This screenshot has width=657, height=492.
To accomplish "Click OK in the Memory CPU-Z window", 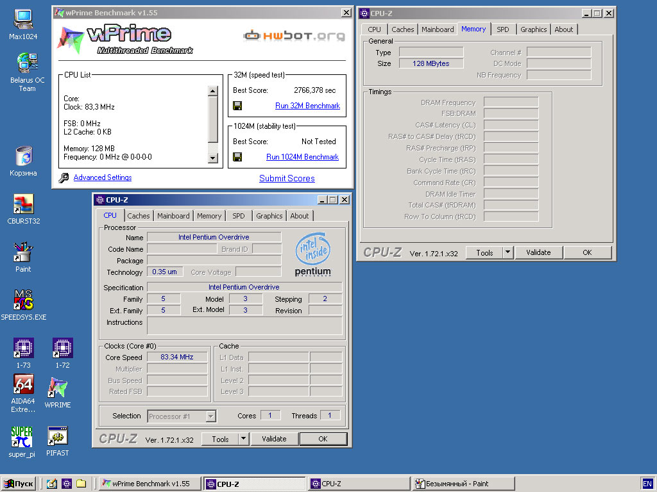I will click(588, 252).
